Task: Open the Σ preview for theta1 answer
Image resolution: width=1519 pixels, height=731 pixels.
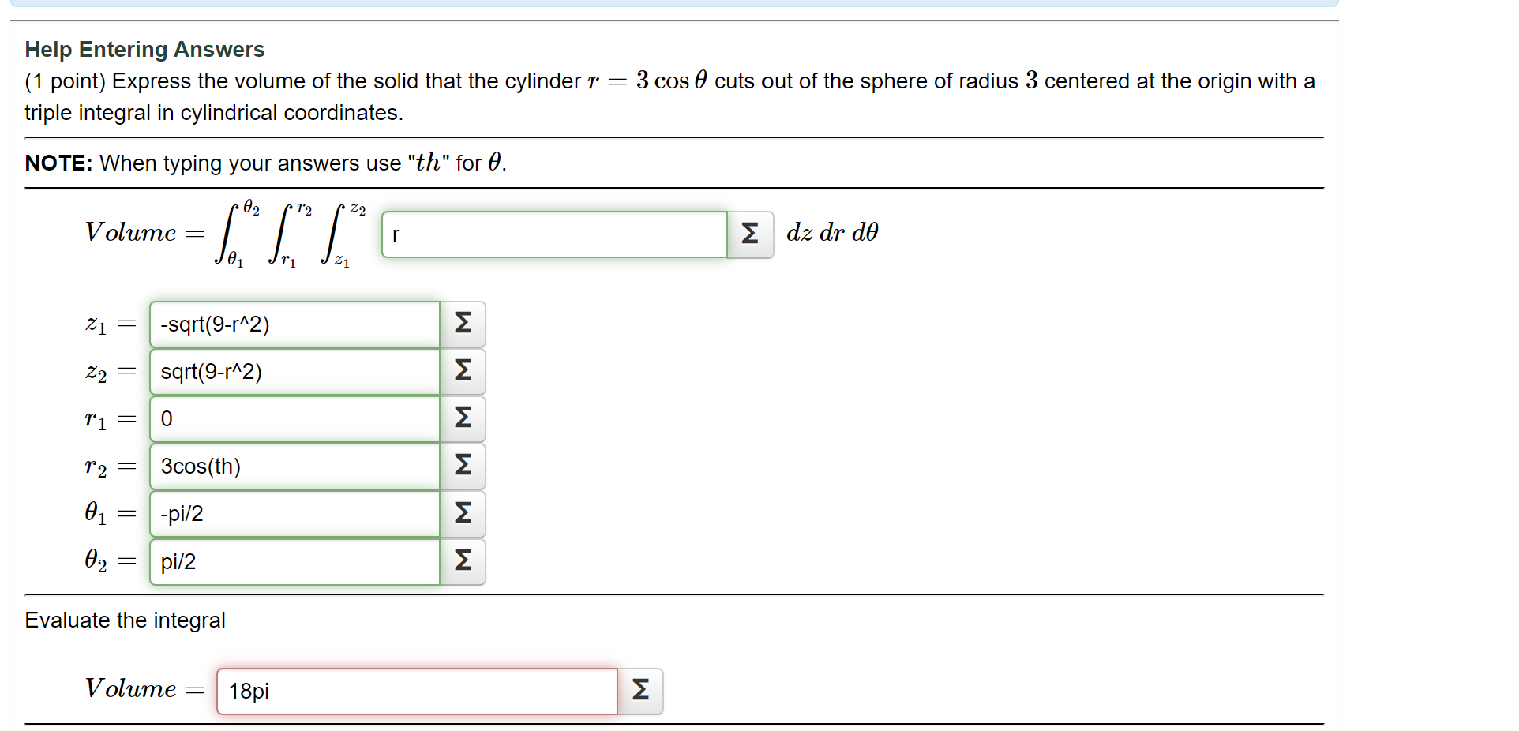Action: point(463,514)
